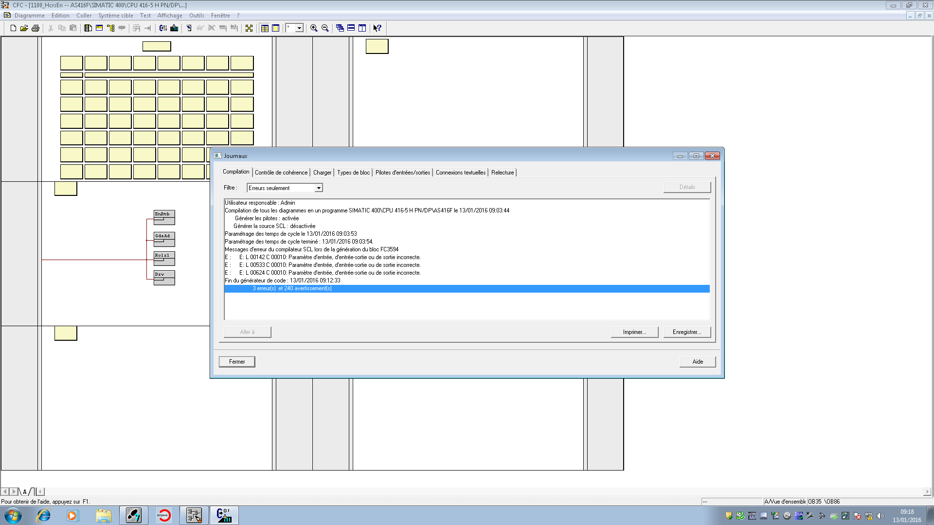The image size is (934, 525).
Task: Click the Enregistrer... button
Action: tap(686, 332)
